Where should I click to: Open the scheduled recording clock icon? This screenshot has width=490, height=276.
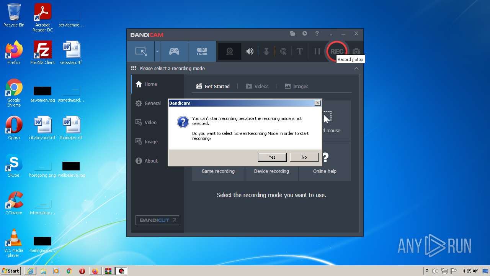(x=305, y=34)
